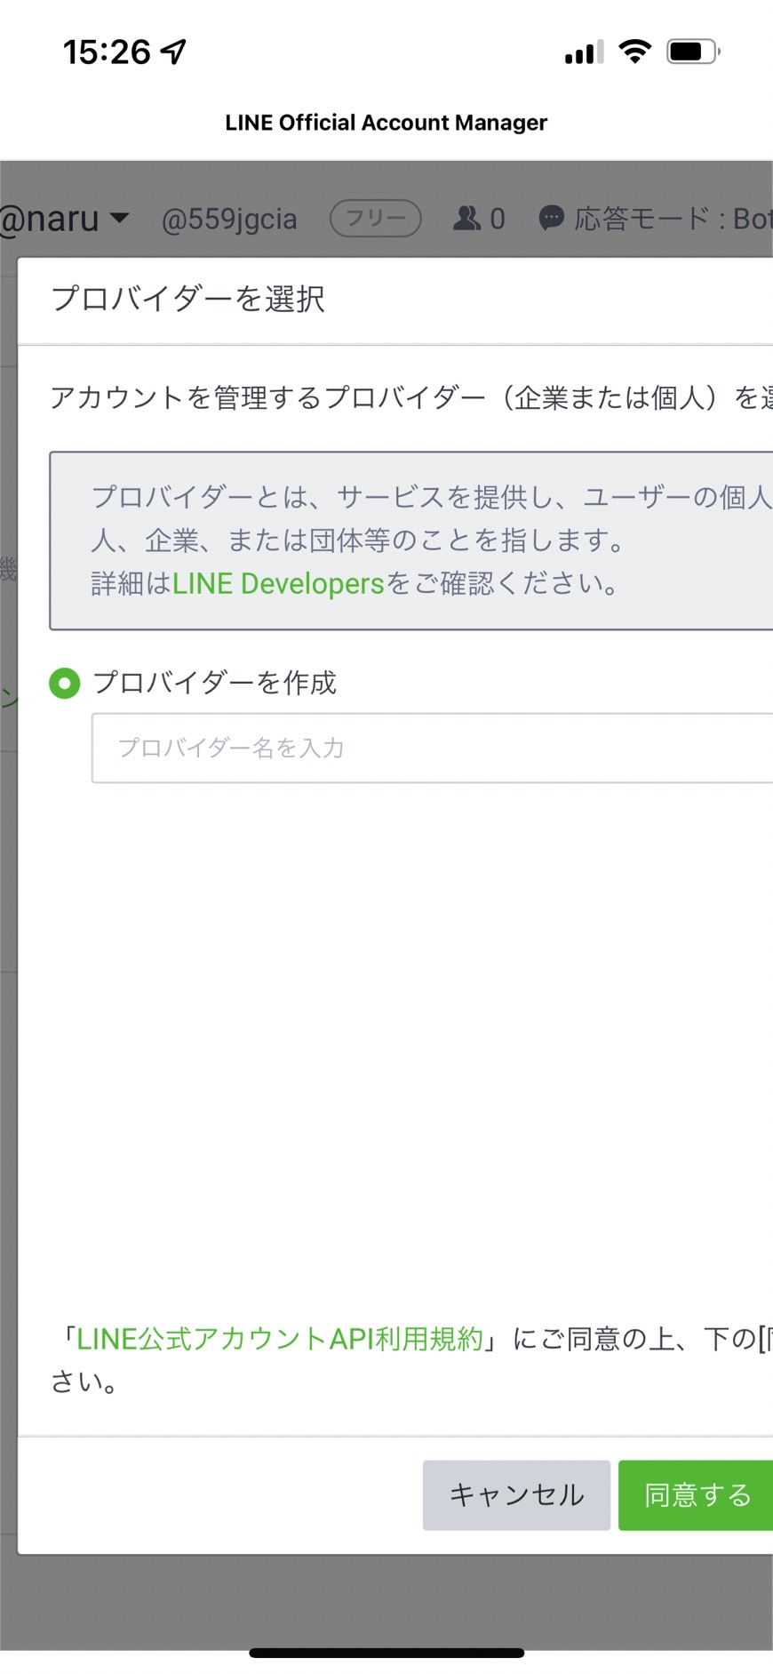Tap the iOS home indicator bar
The height and width of the screenshot is (1674, 773).
(386, 1654)
